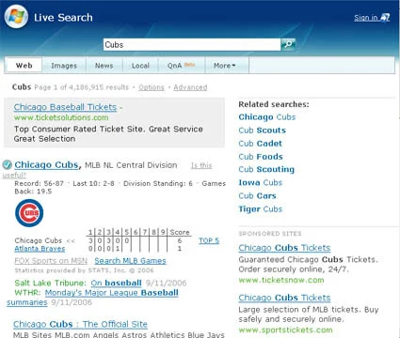Click the "Score" column header in scoreboard

[x=180, y=232]
